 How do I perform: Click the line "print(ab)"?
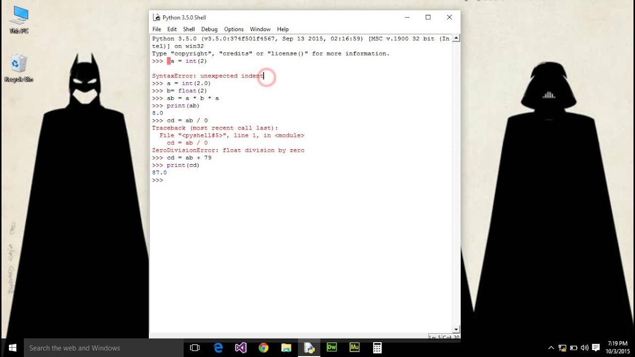[x=183, y=106]
